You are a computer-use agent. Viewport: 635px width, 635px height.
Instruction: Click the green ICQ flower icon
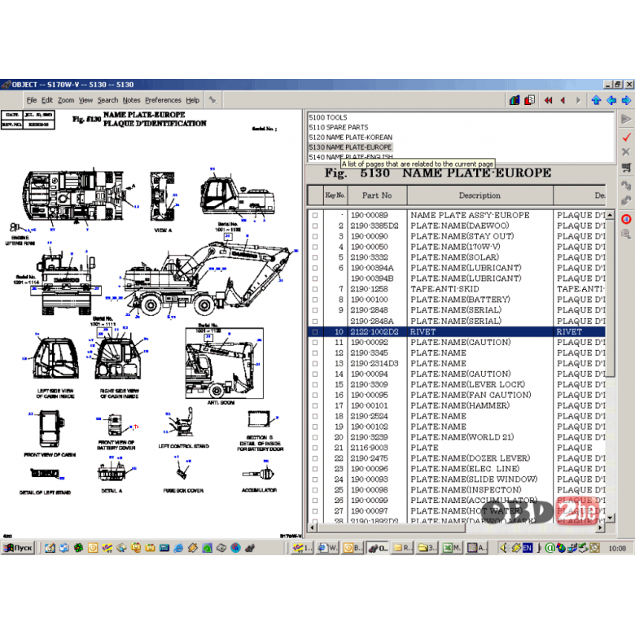79,548
